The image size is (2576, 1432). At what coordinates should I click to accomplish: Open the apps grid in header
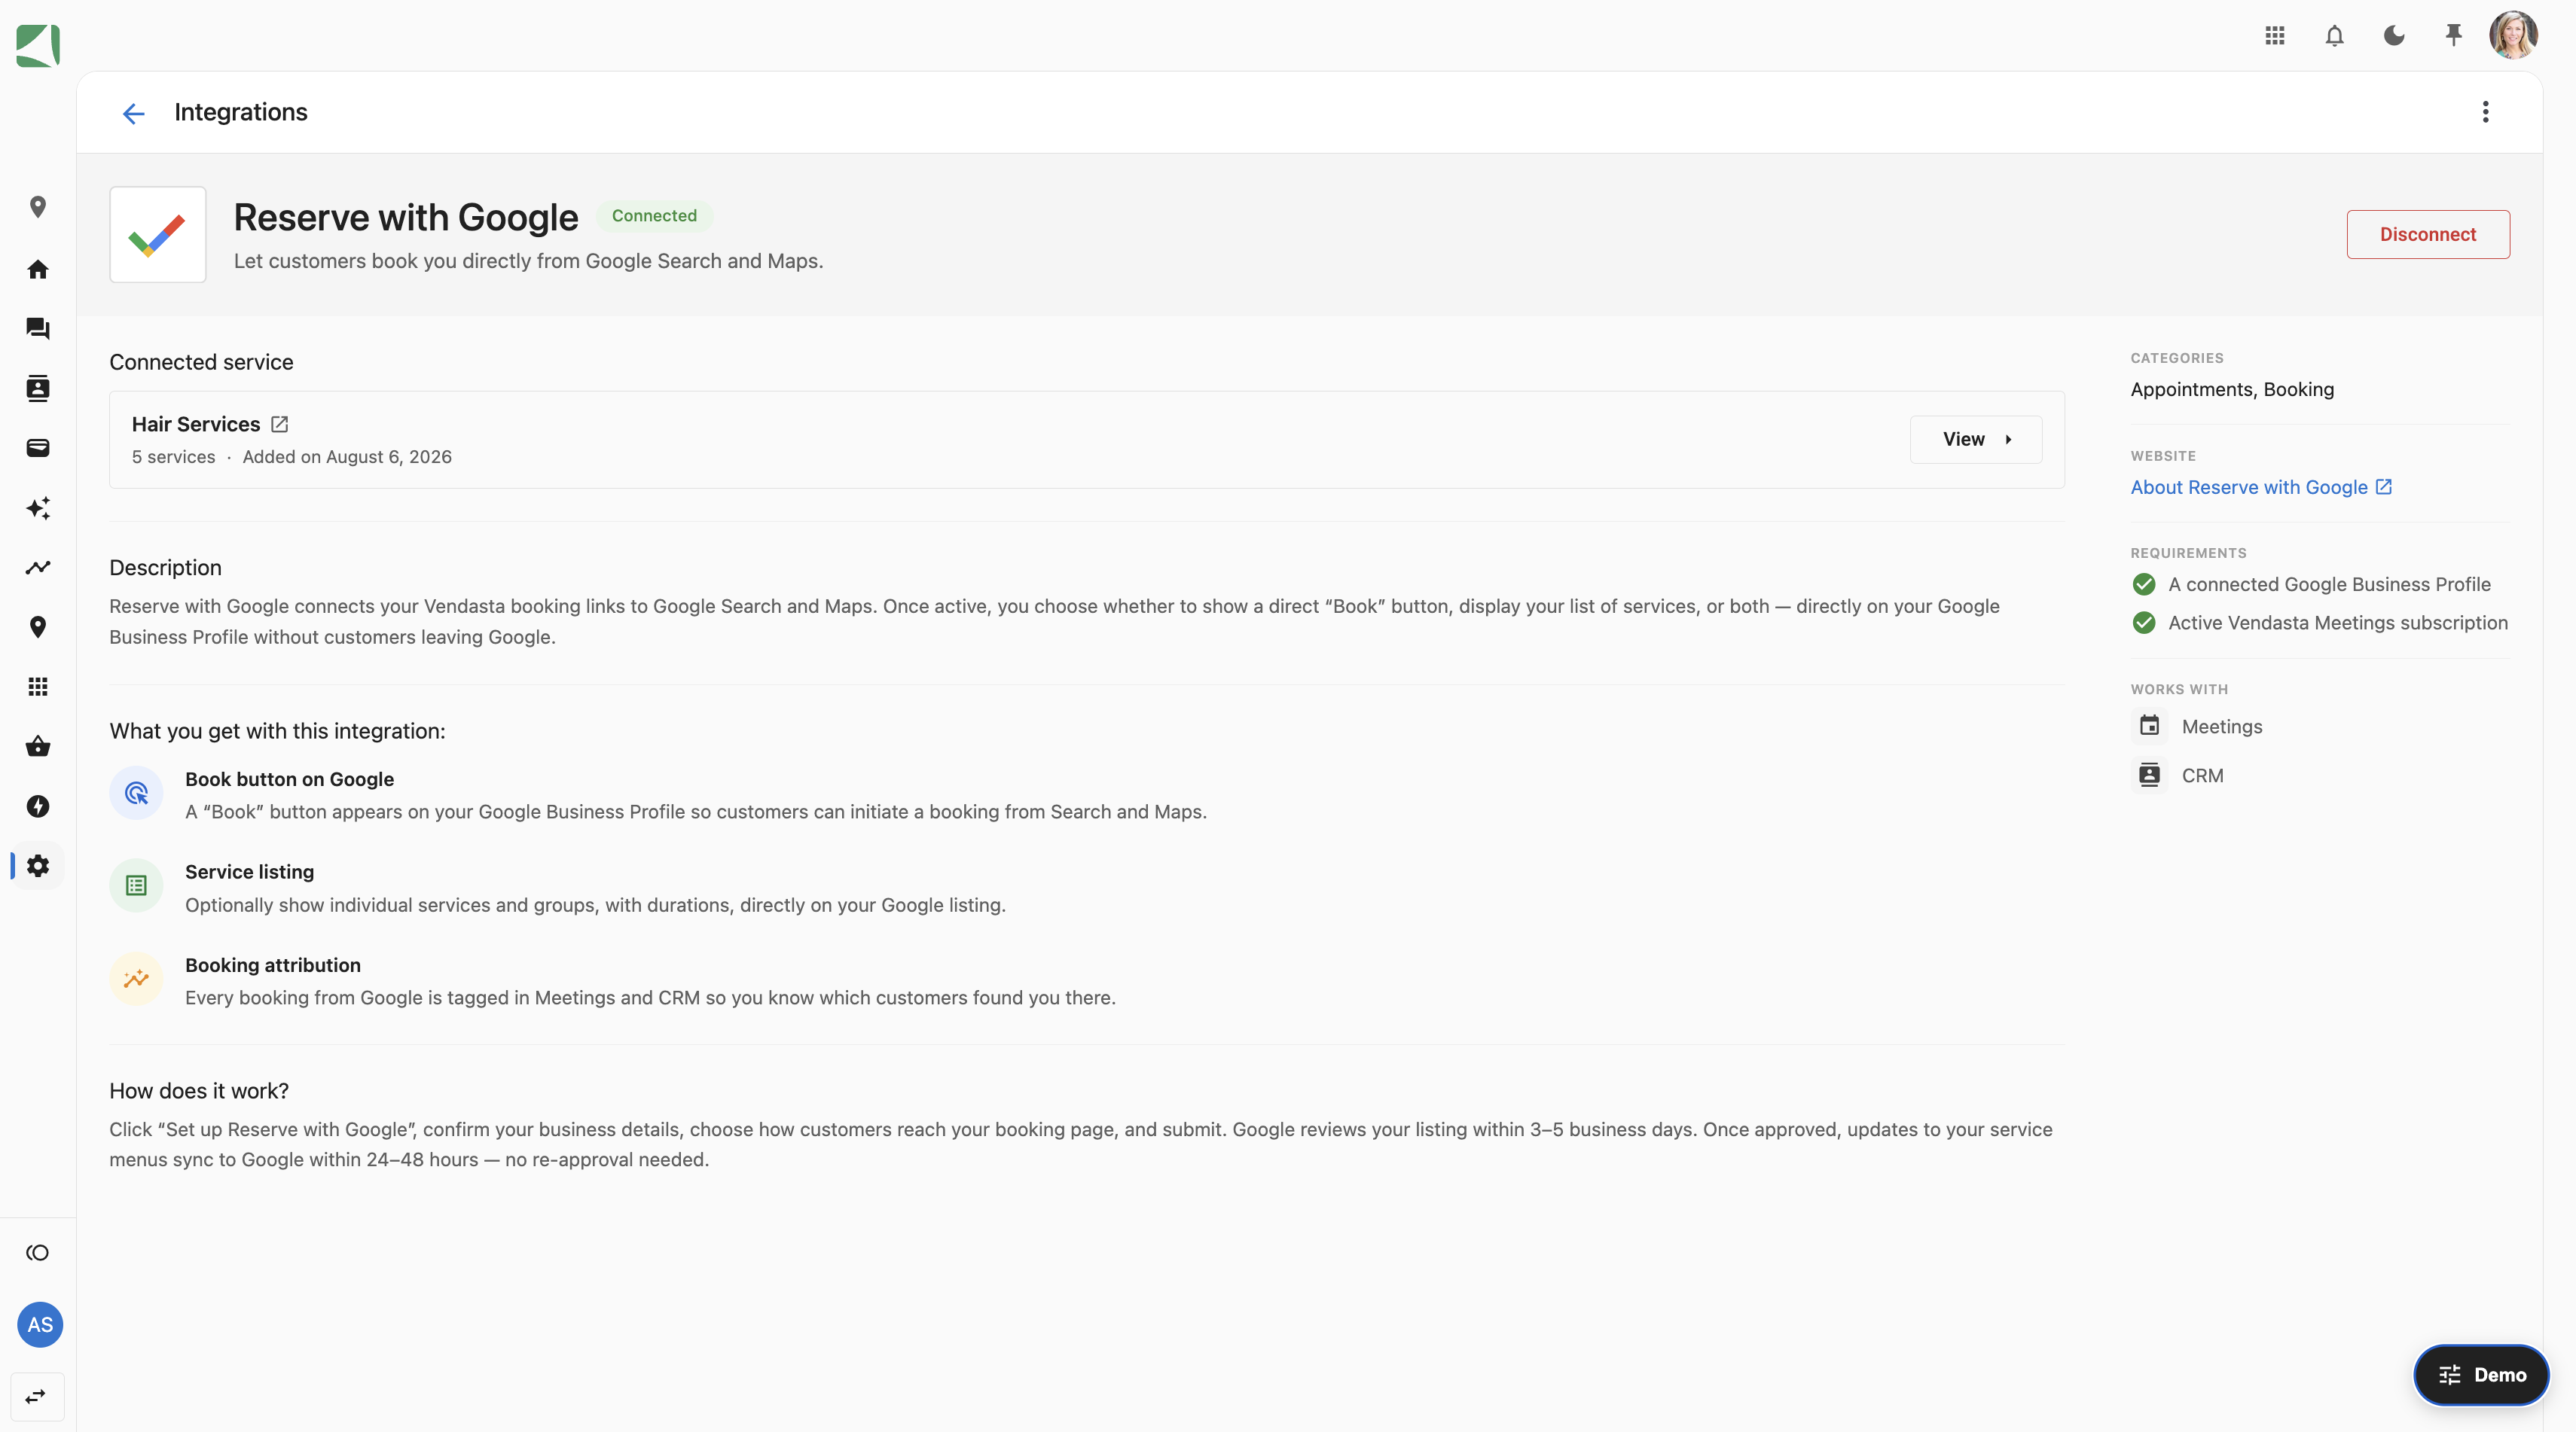point(2274,36)
